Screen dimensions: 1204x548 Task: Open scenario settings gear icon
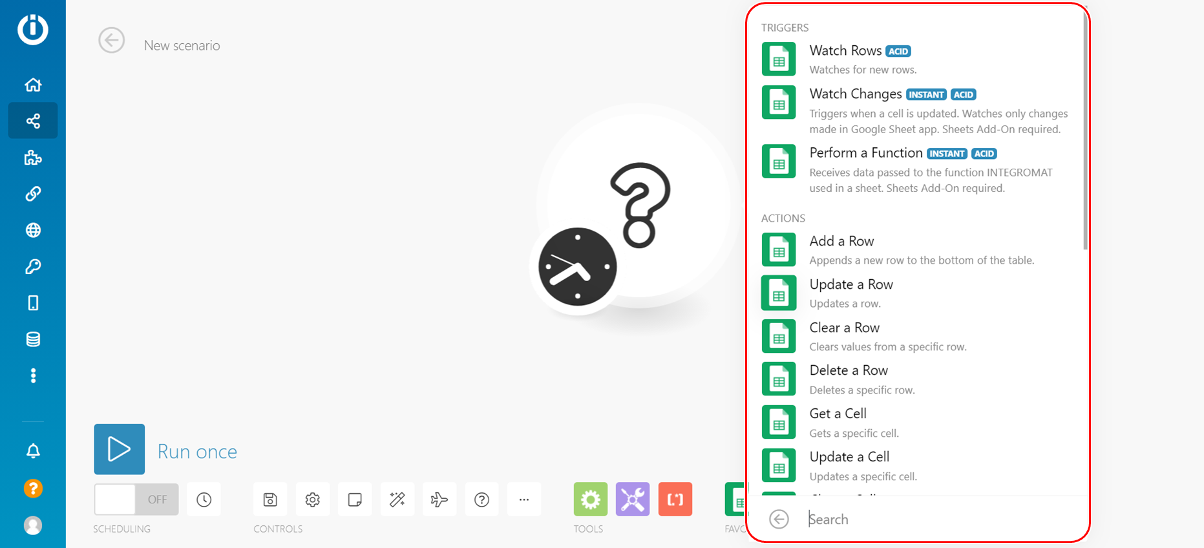(x=313, y=499)
